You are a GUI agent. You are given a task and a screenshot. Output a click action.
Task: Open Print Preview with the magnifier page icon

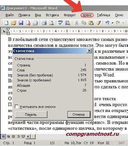coord(52,23)
